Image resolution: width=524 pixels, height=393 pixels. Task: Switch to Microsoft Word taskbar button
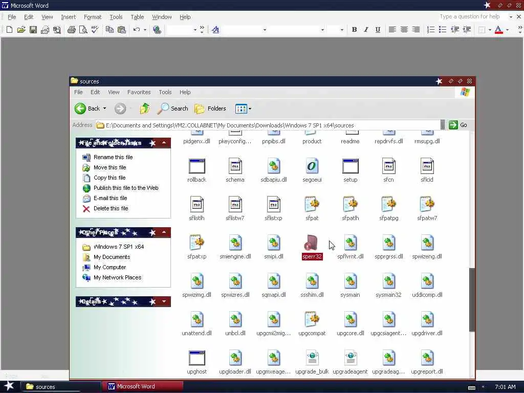point(143,386)
